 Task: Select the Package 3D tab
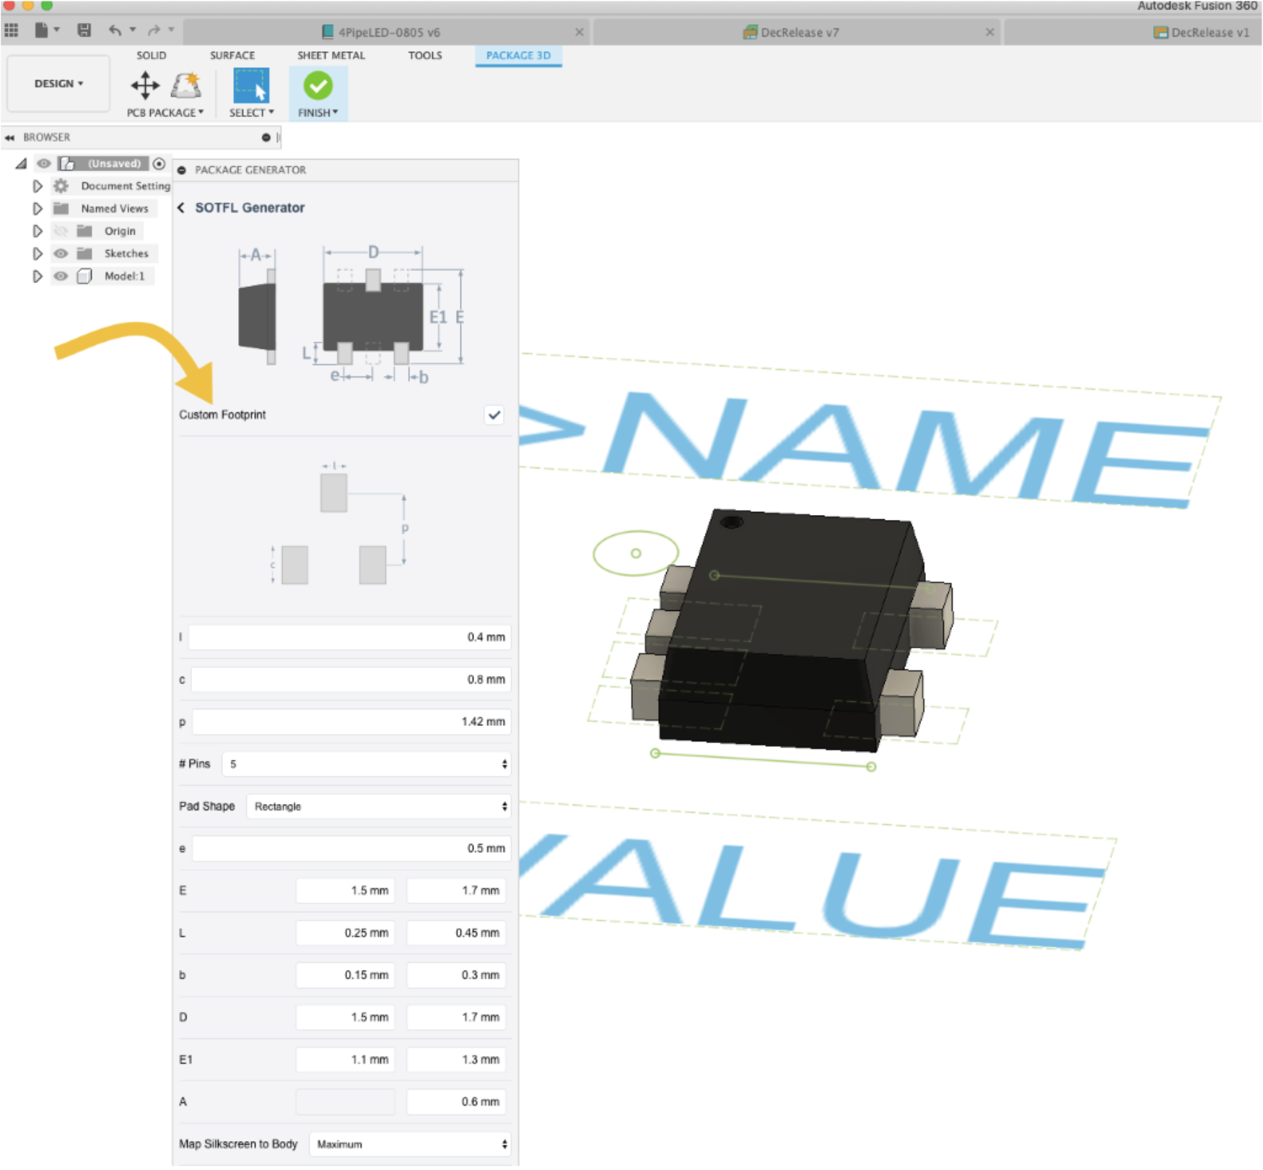coord(518,56)
